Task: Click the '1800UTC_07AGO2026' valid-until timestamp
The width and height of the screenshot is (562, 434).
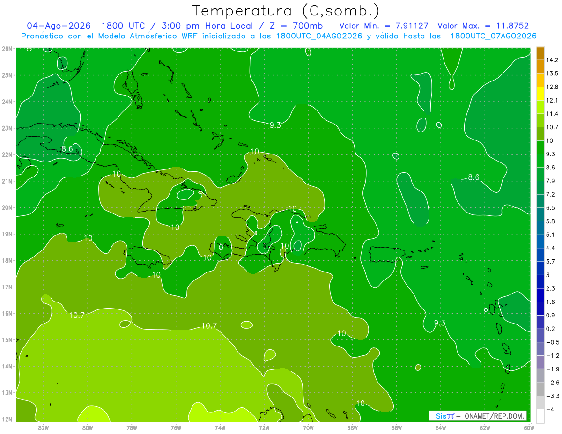Action: pyautogui.click(x=493, y=36)
